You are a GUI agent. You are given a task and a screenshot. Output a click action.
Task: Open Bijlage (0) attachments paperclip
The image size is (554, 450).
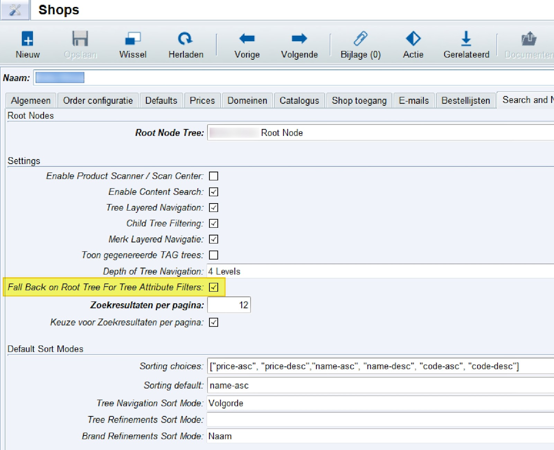click(360, 39)
